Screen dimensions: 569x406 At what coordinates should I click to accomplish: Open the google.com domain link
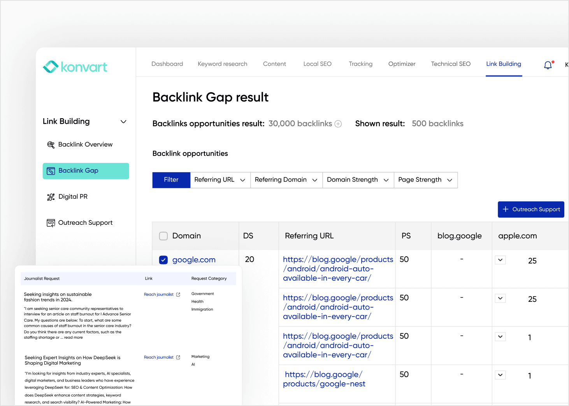coord(194,260)
